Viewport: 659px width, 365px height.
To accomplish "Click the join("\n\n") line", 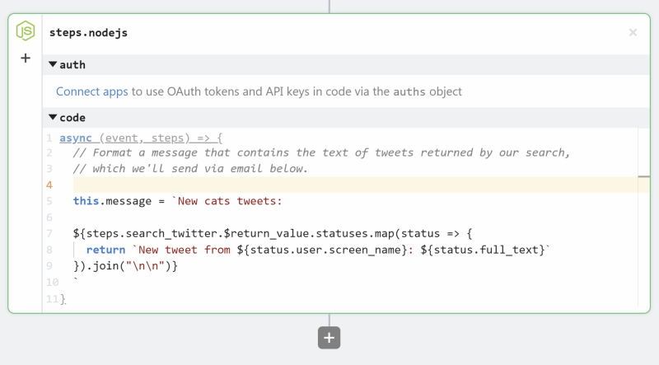I will pyautogui.click(x=125, y=266).
